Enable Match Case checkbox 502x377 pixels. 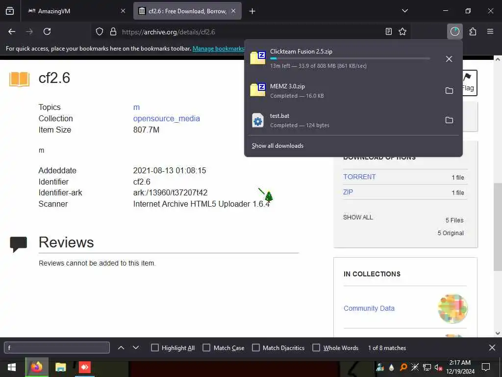(x=206, y=348)
